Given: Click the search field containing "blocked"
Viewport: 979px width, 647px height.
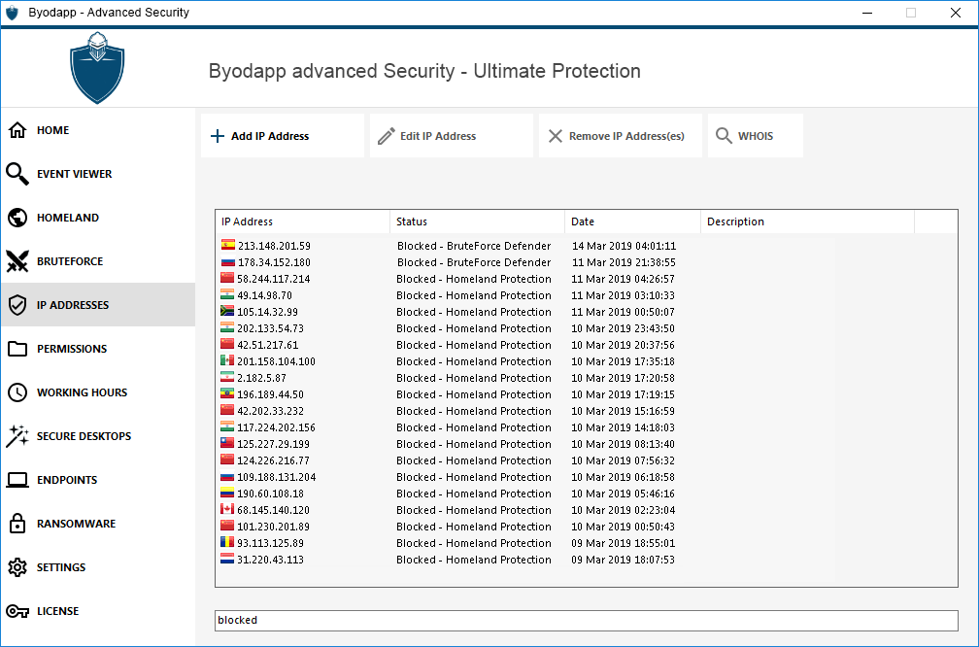Looking at the screenshot, I should (x=587, y=620).
